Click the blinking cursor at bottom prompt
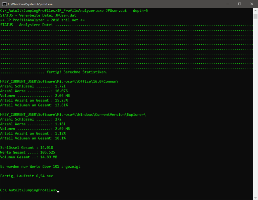Viewport: 258px width, 200px height. tap(58, 191)
